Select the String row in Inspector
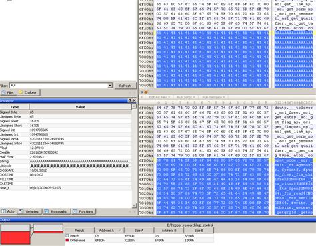 tap(66, 161)
